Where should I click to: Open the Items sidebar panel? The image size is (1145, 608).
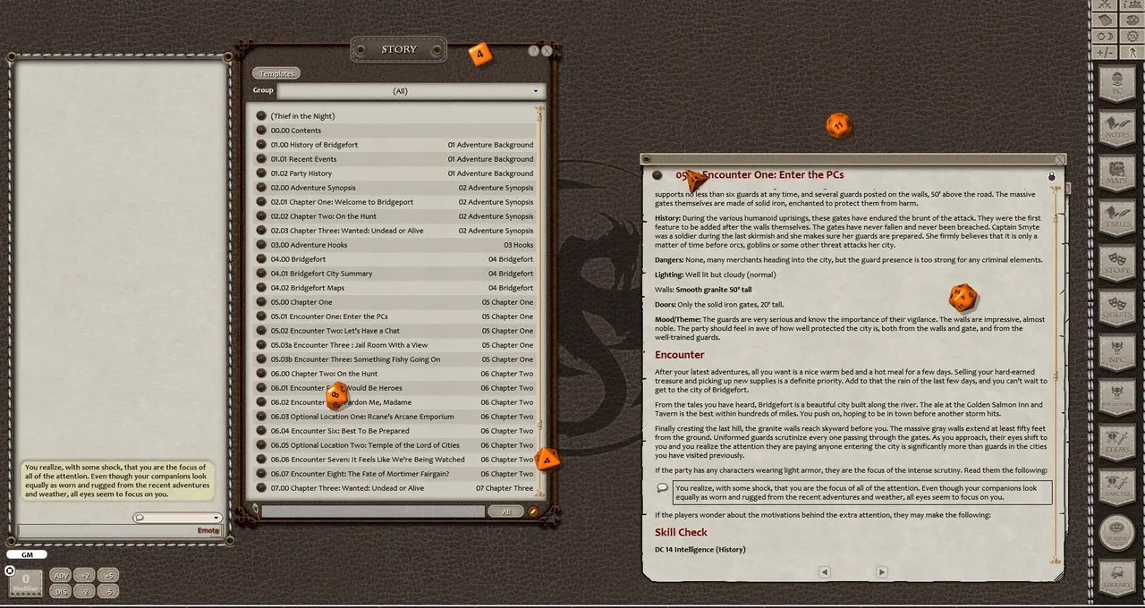1116,442
